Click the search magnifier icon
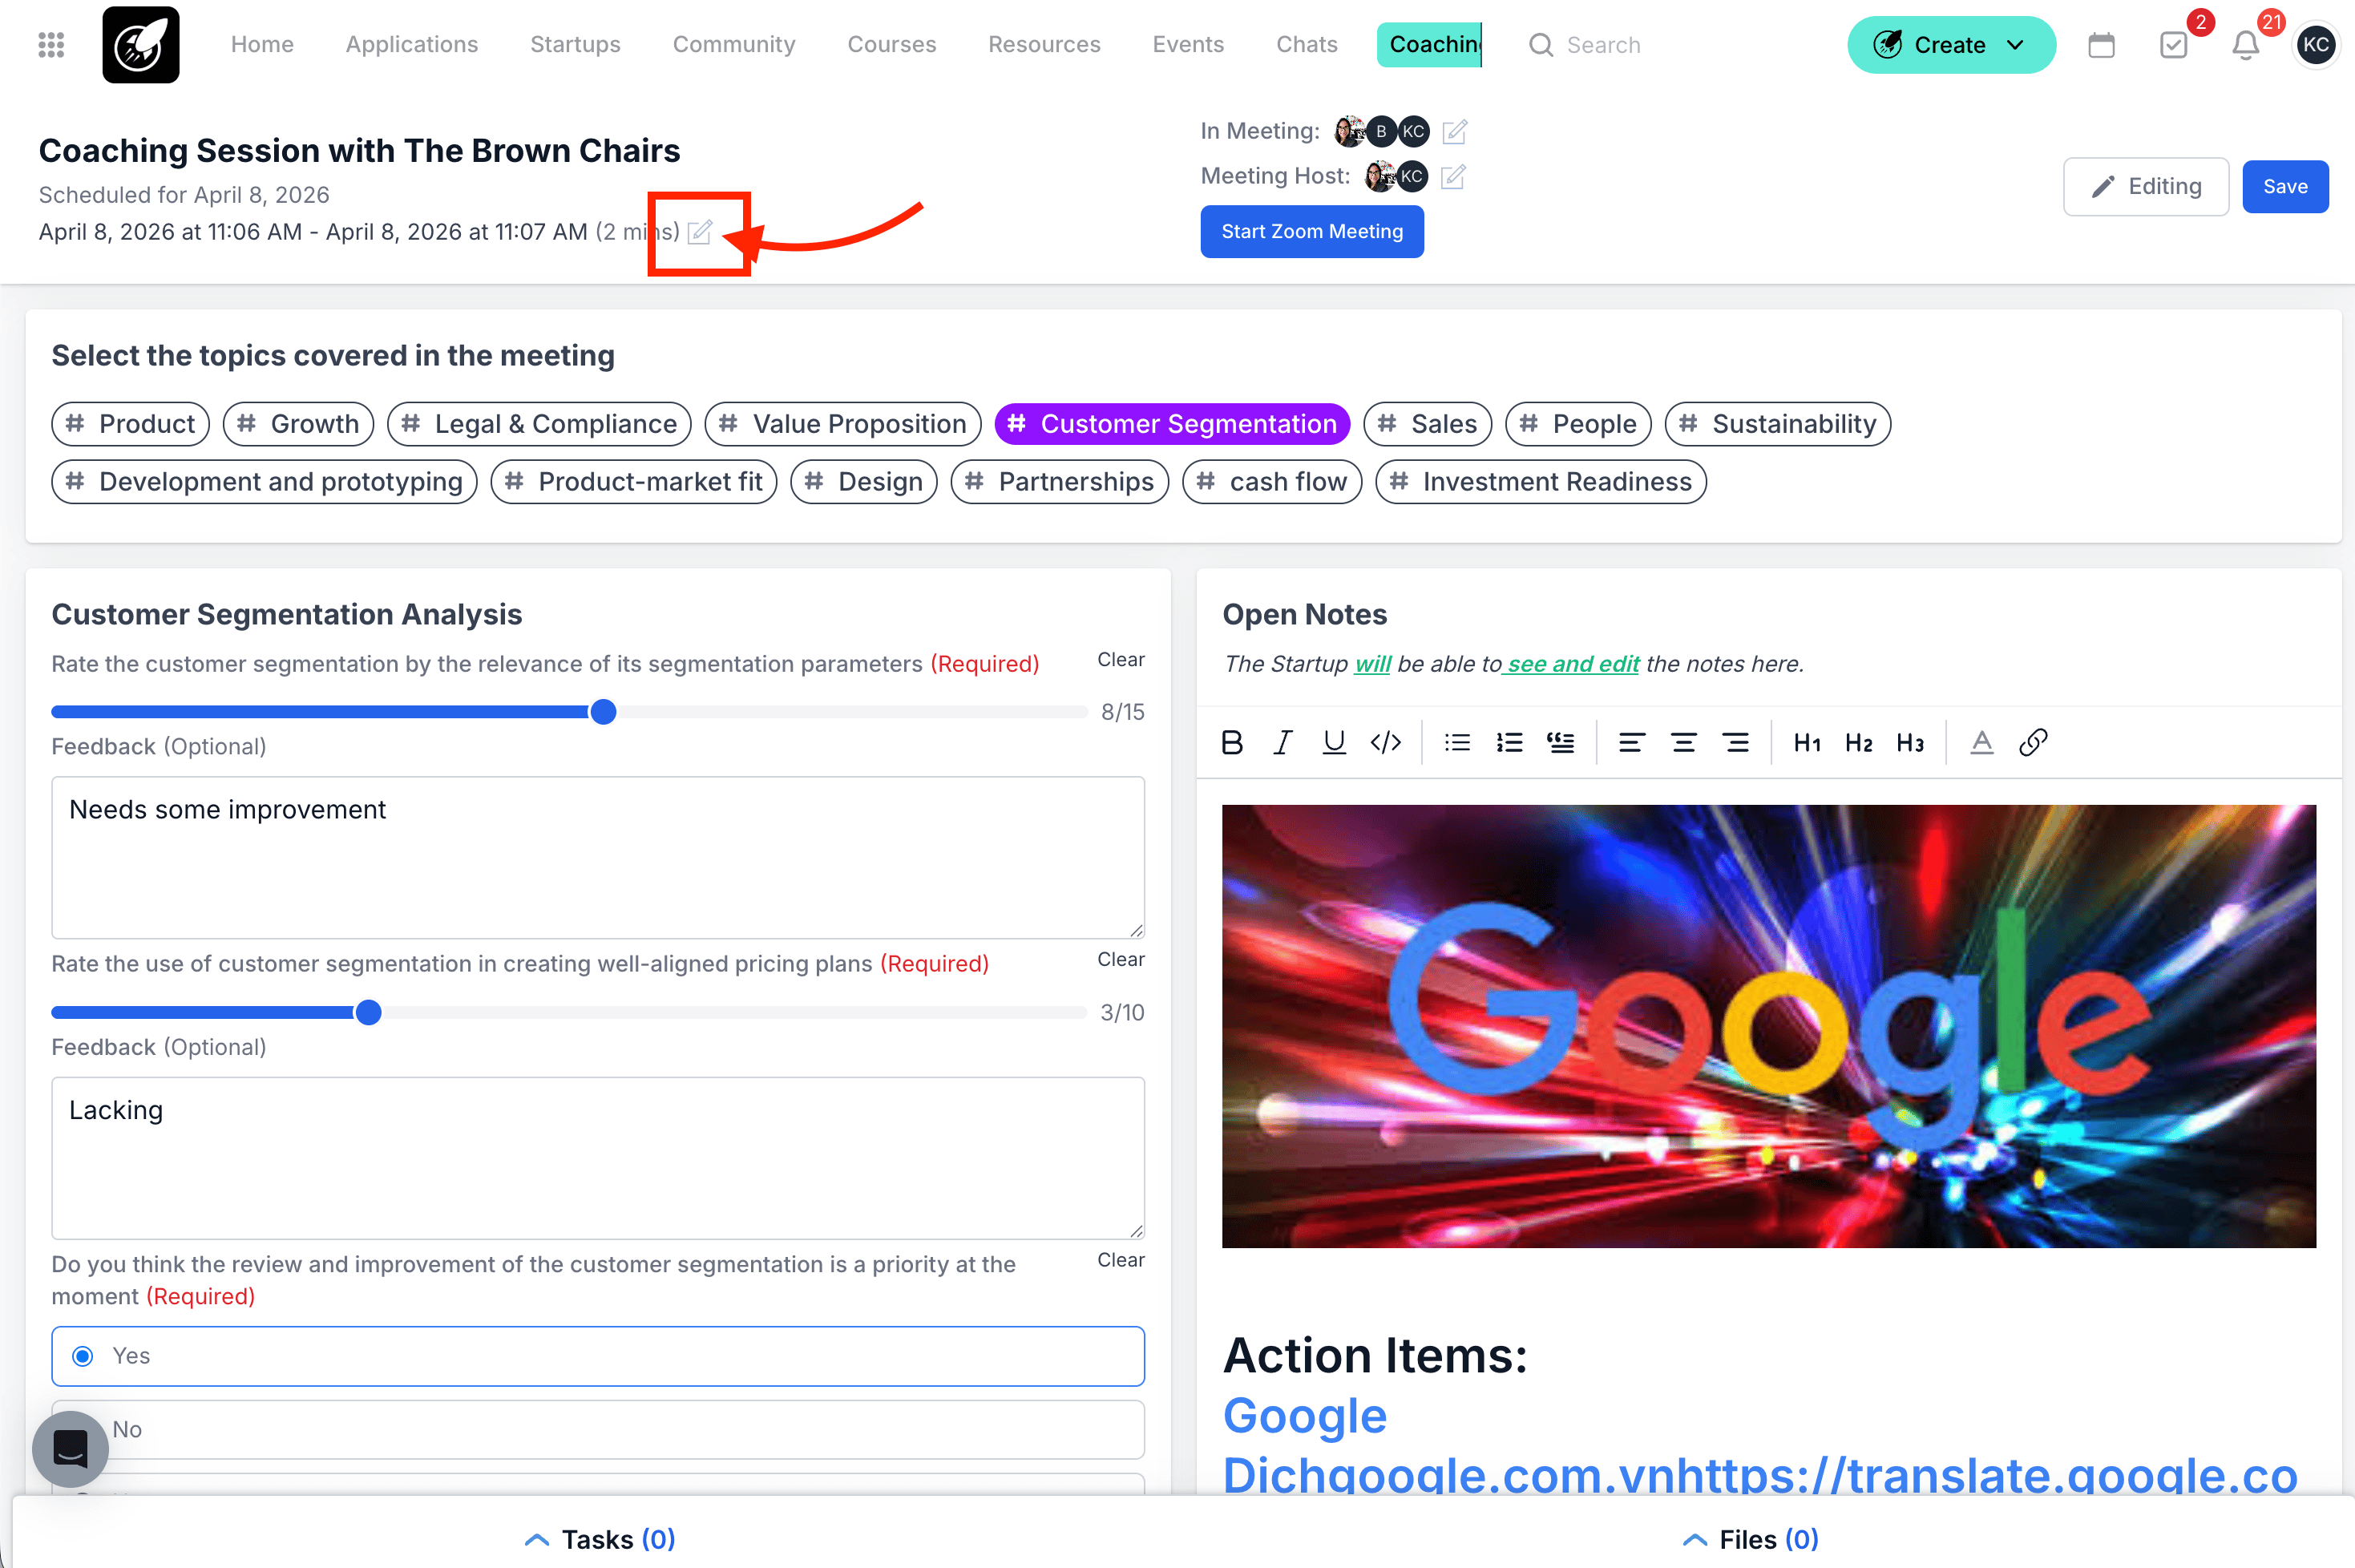 1541,45
